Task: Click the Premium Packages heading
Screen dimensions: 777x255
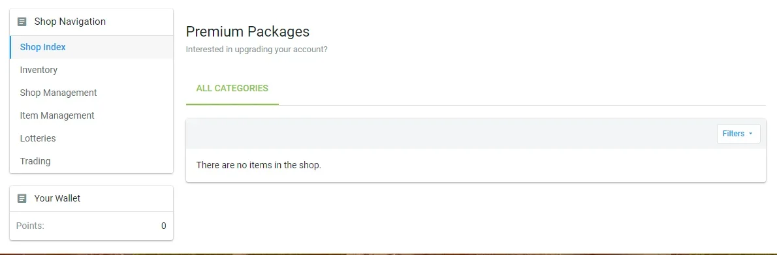Action: click(247, 32)
